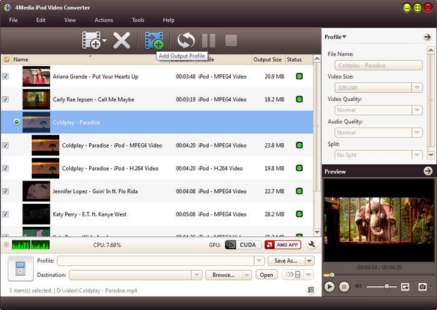Click the Add File toolbar icon

click(91, 41)
